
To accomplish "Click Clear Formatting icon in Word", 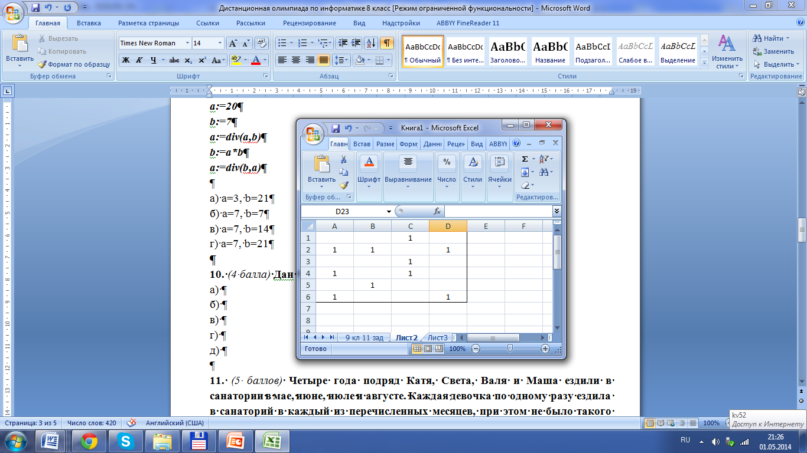I will pos(262,43).
